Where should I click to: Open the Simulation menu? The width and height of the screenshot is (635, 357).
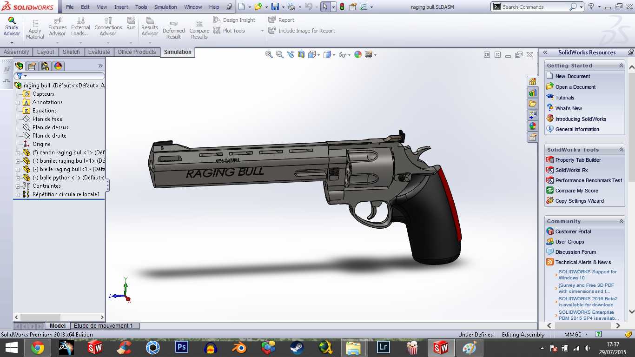[165, 7]
